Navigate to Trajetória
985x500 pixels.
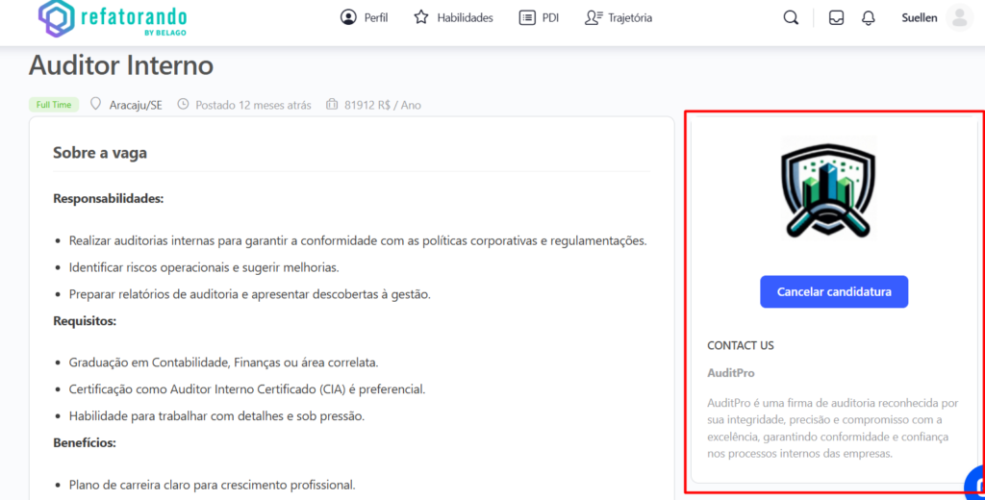click(x=619, y=17)
